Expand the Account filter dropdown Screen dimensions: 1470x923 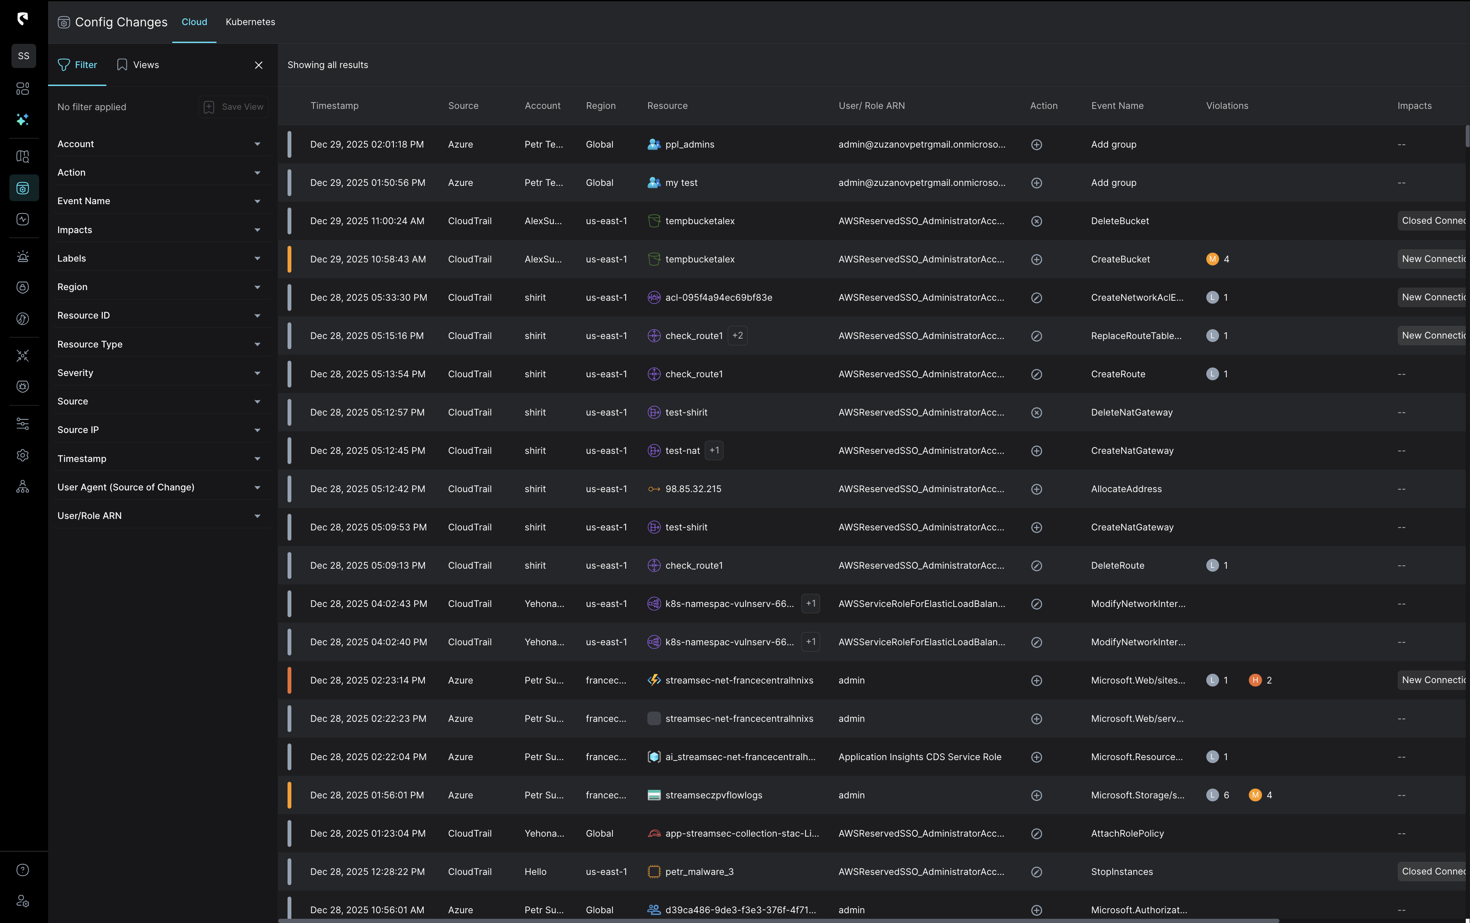tap(257, 144)
